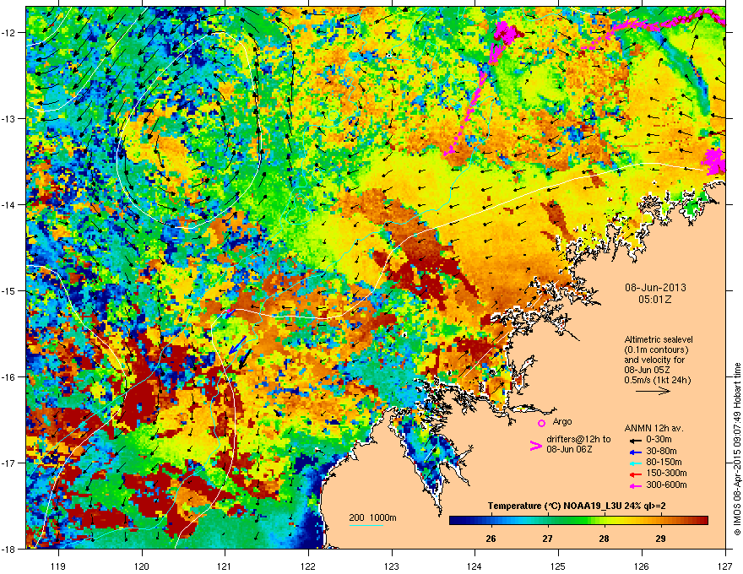This screenshot has height=574, width=743.
Task: Click the '200 1000m' bathymetry label
Action: pyautogui.click(x=373, y=517)
